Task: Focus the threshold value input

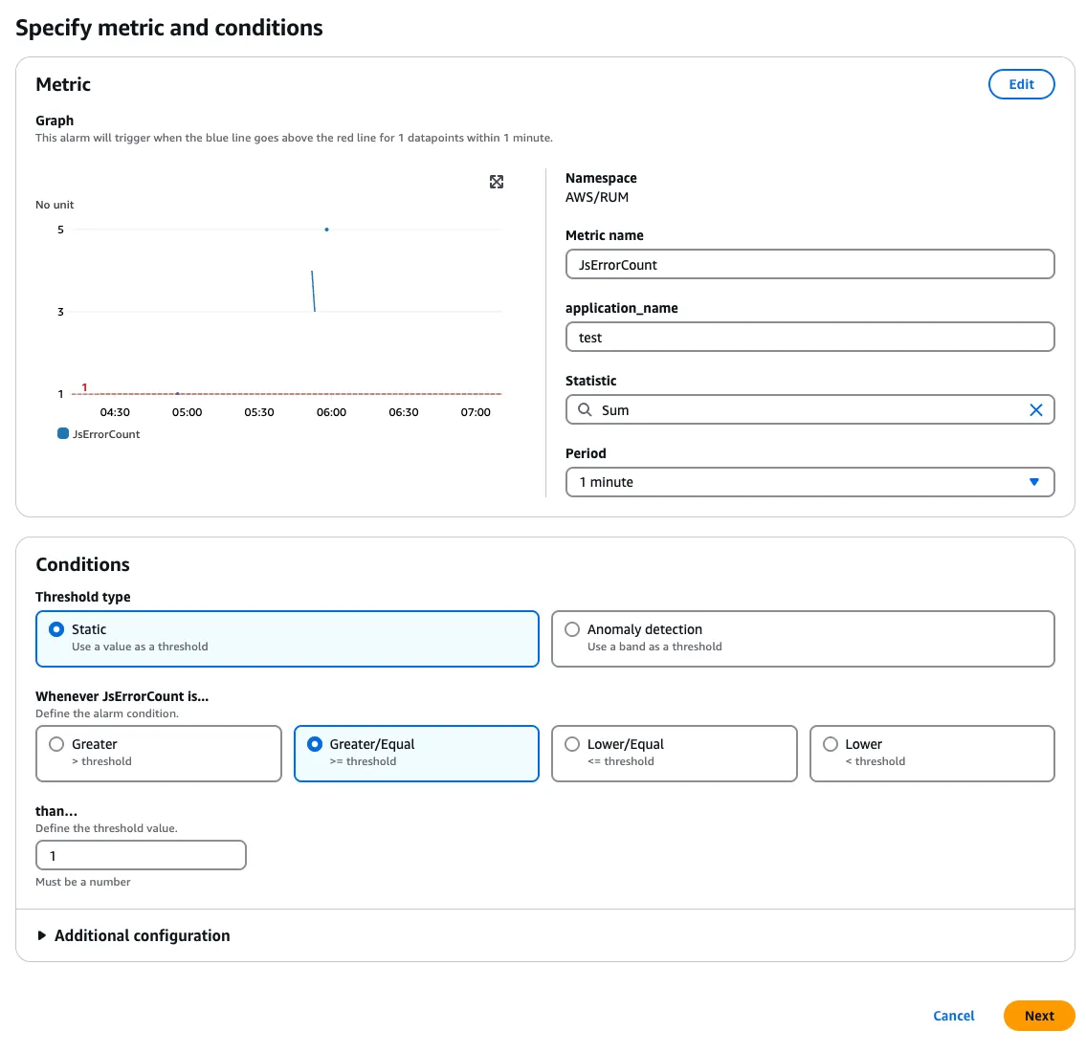Action: [x=141, y=855]
